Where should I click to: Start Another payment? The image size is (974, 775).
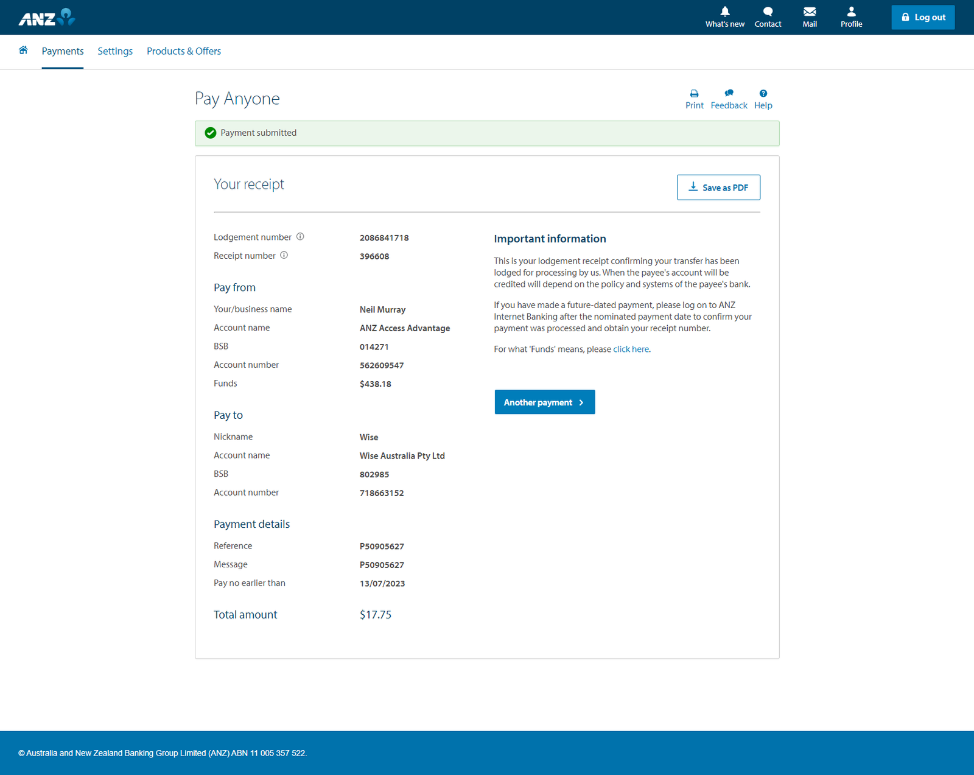[544, 402]
